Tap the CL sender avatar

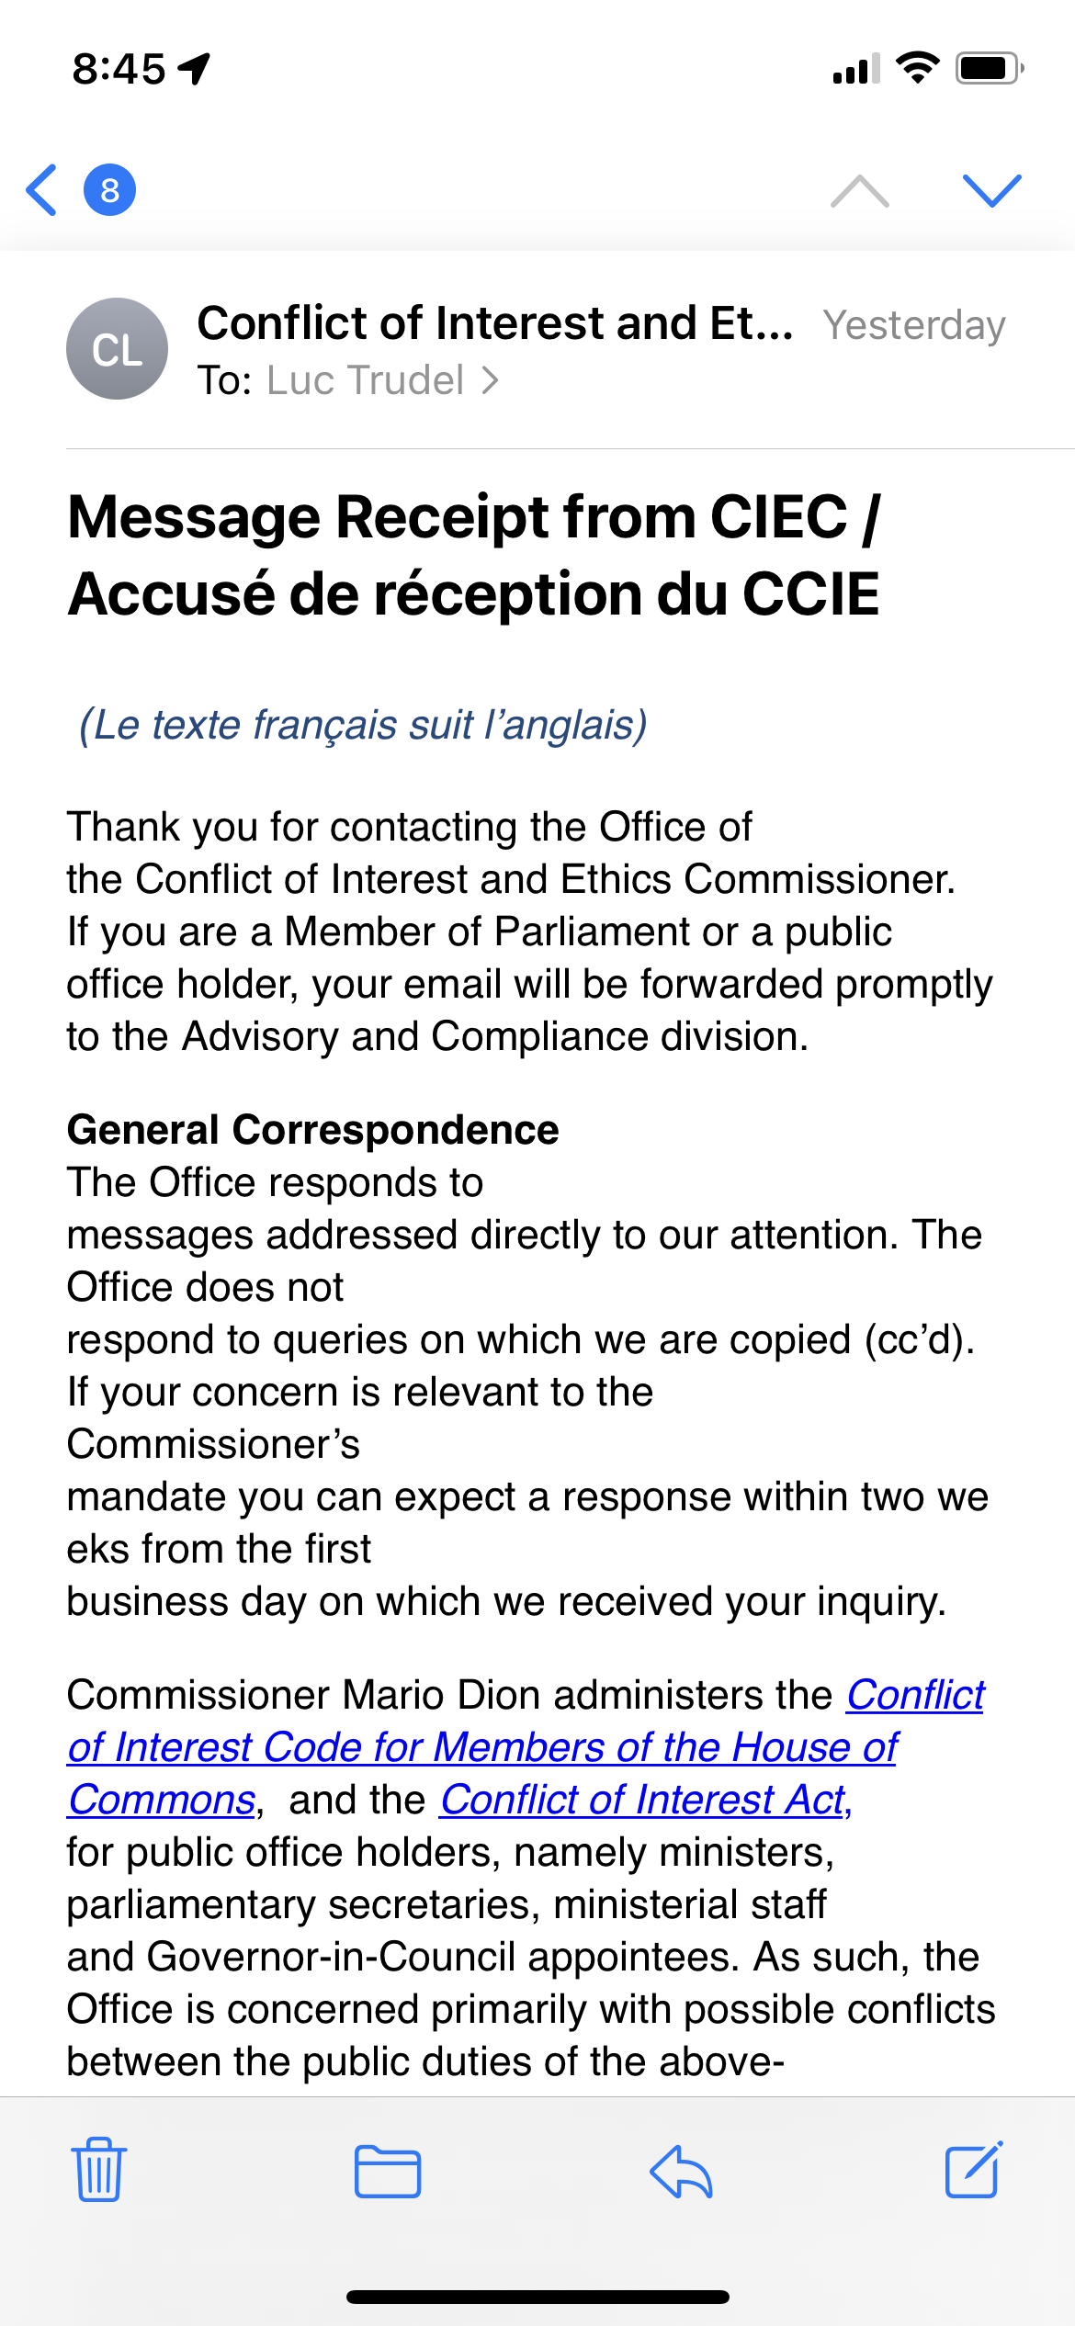point(118,349)
